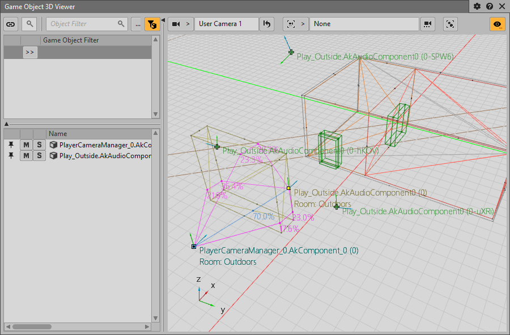Click the magnifier search button beside link icon
The width and height of the screenshot is (510, 335).
pos(29,24)
